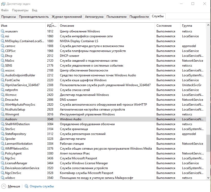Sort services by Группа column header
The width and height of the screenshot is (211, 192).
pos(187,26)
